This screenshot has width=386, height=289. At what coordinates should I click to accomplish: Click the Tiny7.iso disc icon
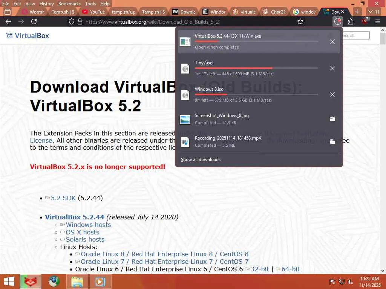pos(185,68)
